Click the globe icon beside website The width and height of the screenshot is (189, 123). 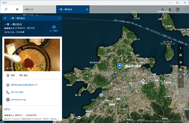click(8, 100)
